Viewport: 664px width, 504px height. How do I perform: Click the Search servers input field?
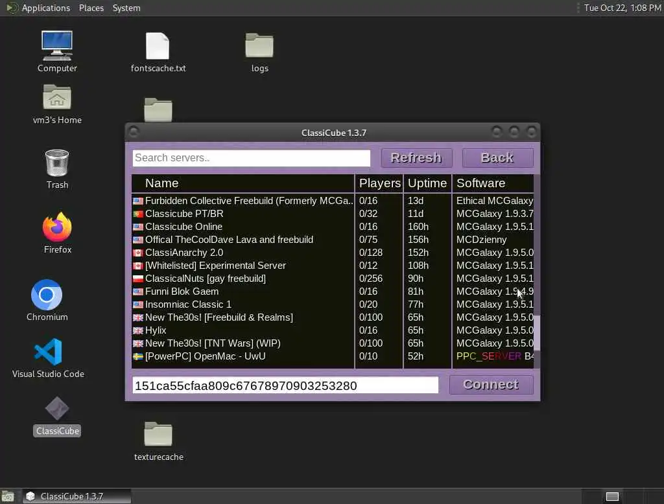point(251,158)
